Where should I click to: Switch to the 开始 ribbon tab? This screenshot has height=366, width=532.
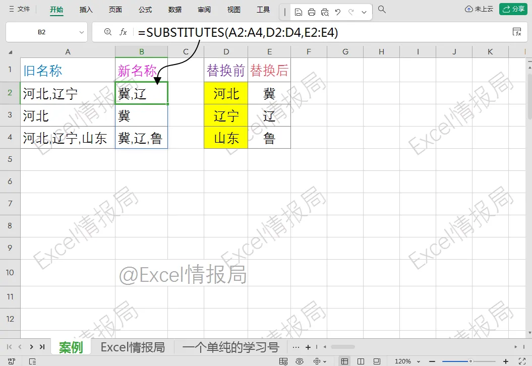point(56,10)
